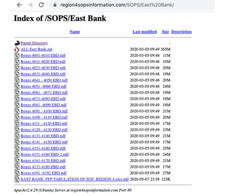The image size is (226, 196).
Task: Go back using the browser back arrow
Action: pyautogui.click(x=19, y=5)
